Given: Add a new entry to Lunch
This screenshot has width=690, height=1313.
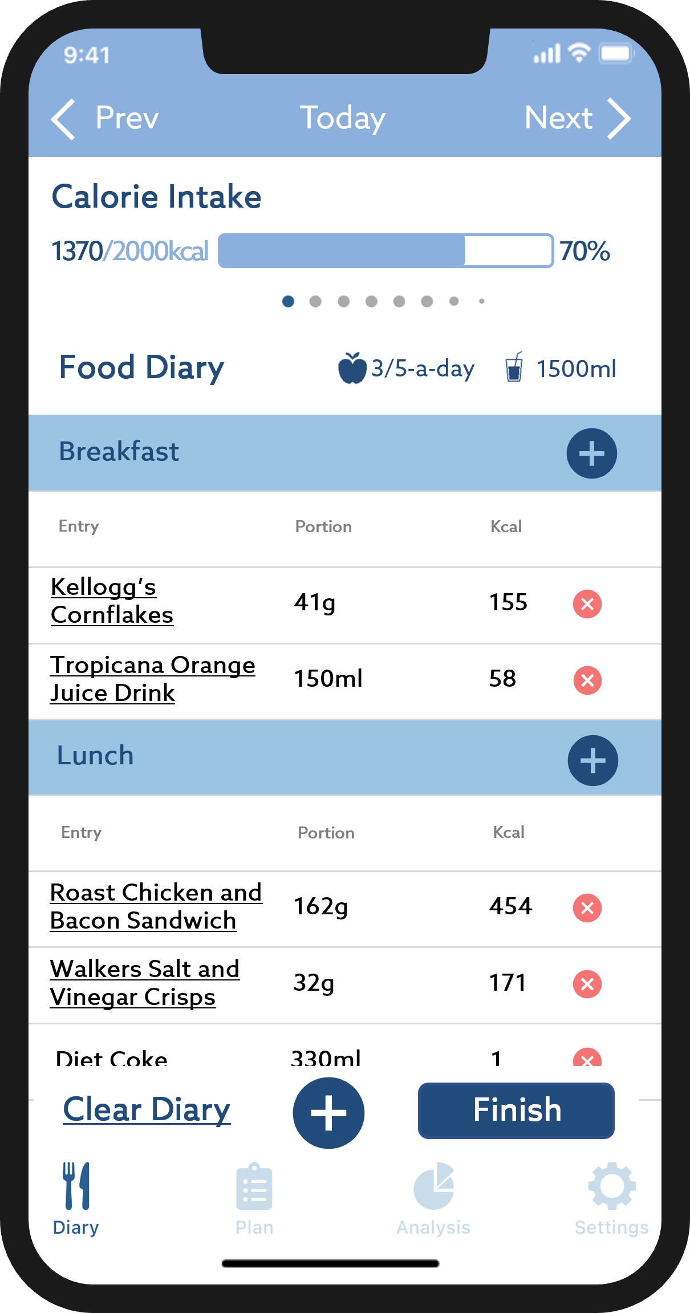Looking at the screenshot, I should pos(592,760).
